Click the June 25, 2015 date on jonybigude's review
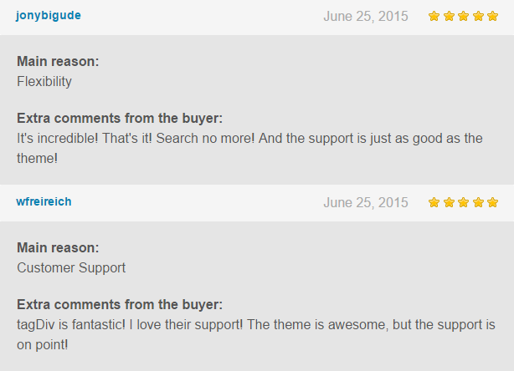The width and height of the screenshot is (514, 371). click(365, 16)
